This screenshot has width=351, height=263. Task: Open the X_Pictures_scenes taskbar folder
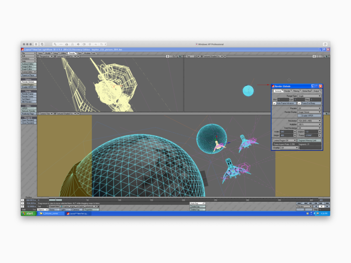(x=51, y=214)
